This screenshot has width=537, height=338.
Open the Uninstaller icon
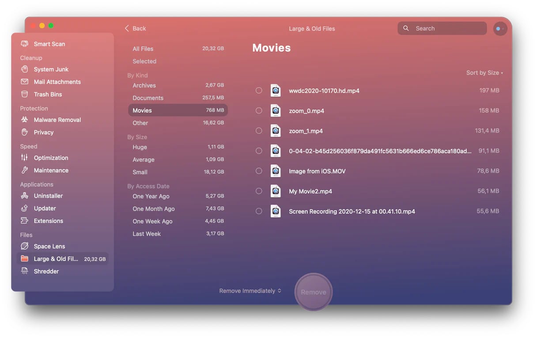25,196
